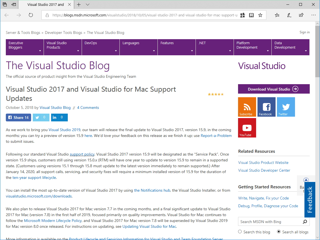Viewport: 320px width, 240px height.
Task: Follow the Visual Studio 2019 link
Action: coord(64,129)
